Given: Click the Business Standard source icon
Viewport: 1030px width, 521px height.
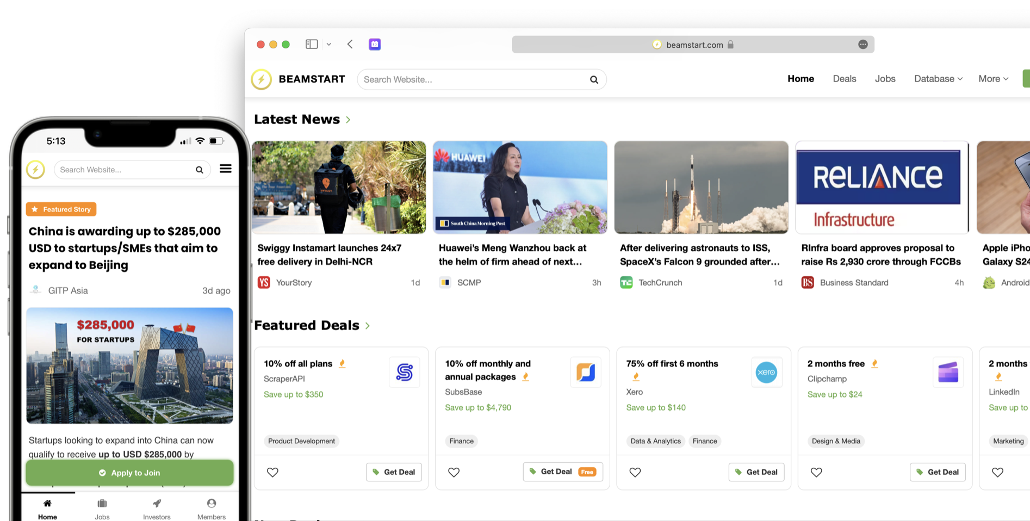Looking at the screenshot, I should [x=808, y=282].
